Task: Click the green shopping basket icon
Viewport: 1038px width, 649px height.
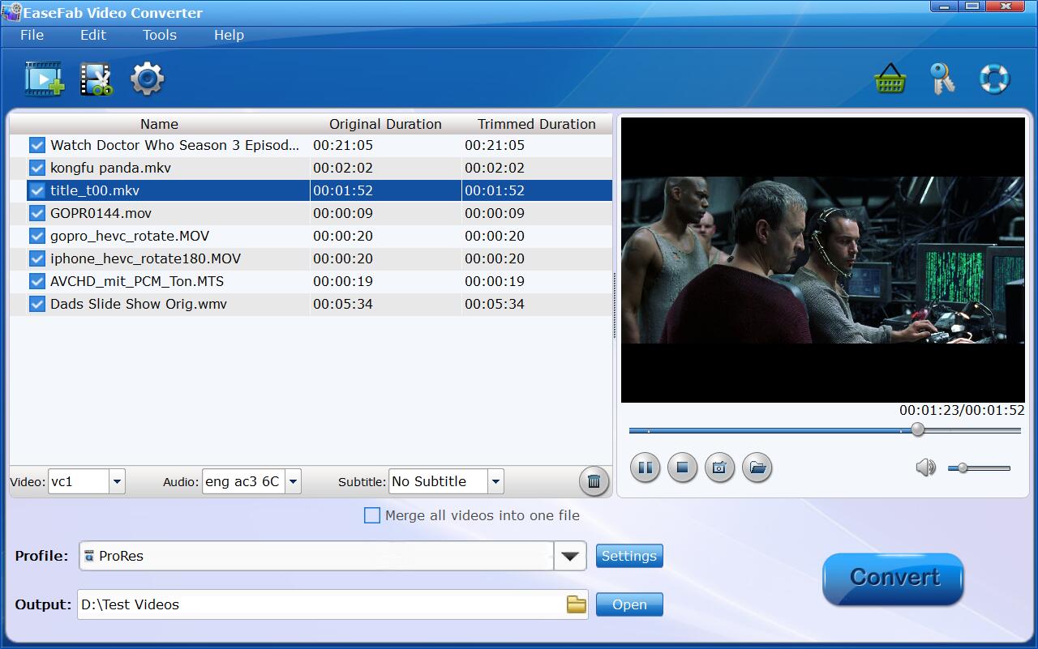Action: coord(890,79)
